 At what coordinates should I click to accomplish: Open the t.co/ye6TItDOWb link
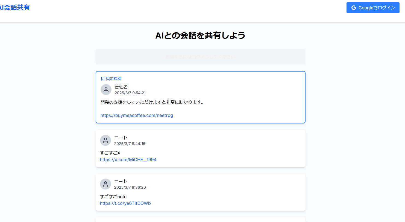tap(125, 203)
